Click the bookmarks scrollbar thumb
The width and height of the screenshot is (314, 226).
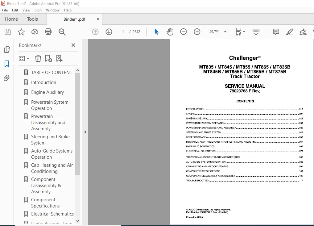[77, 124]
